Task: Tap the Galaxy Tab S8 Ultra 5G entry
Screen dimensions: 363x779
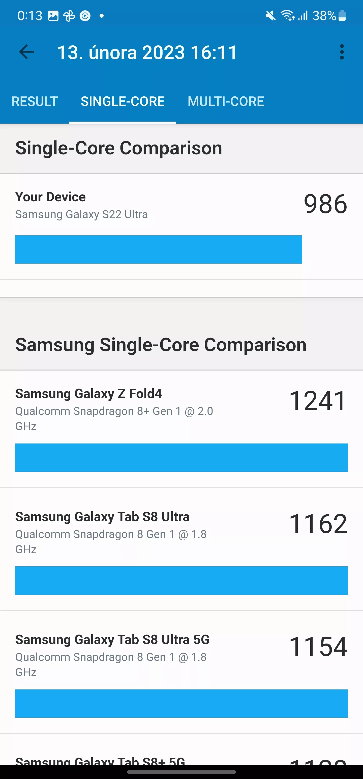Action: pyautogui.click(x=181, y=672)
